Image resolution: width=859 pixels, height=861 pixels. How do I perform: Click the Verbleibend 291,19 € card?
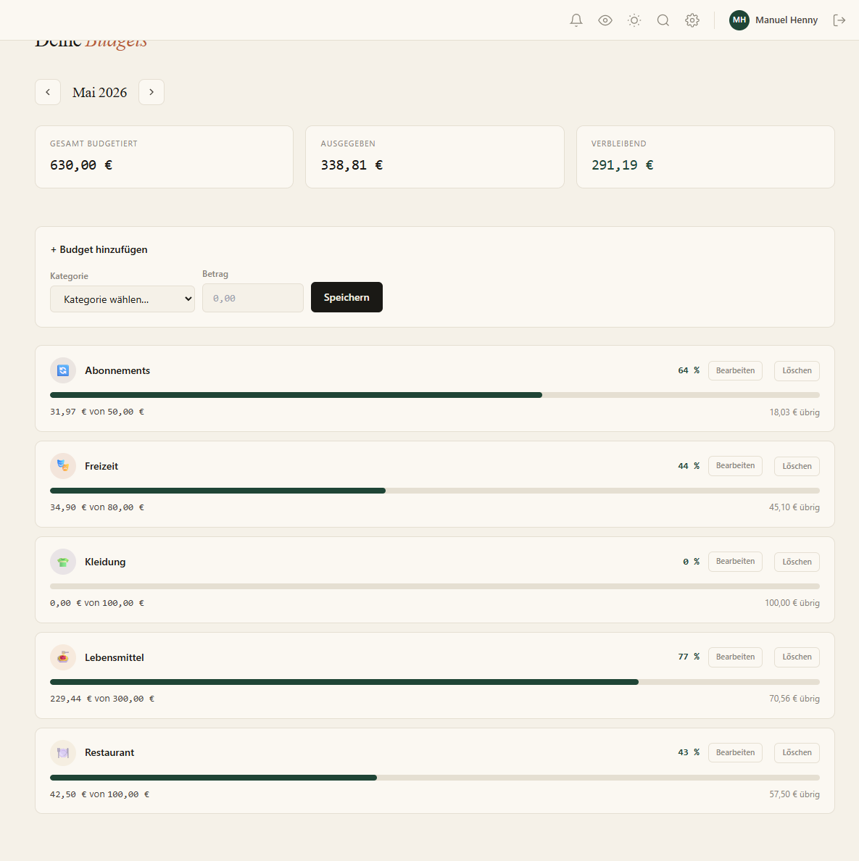pos(705,157)
